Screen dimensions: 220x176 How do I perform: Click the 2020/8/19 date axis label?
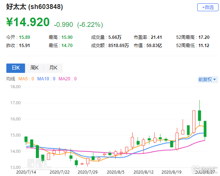point(171,172)
